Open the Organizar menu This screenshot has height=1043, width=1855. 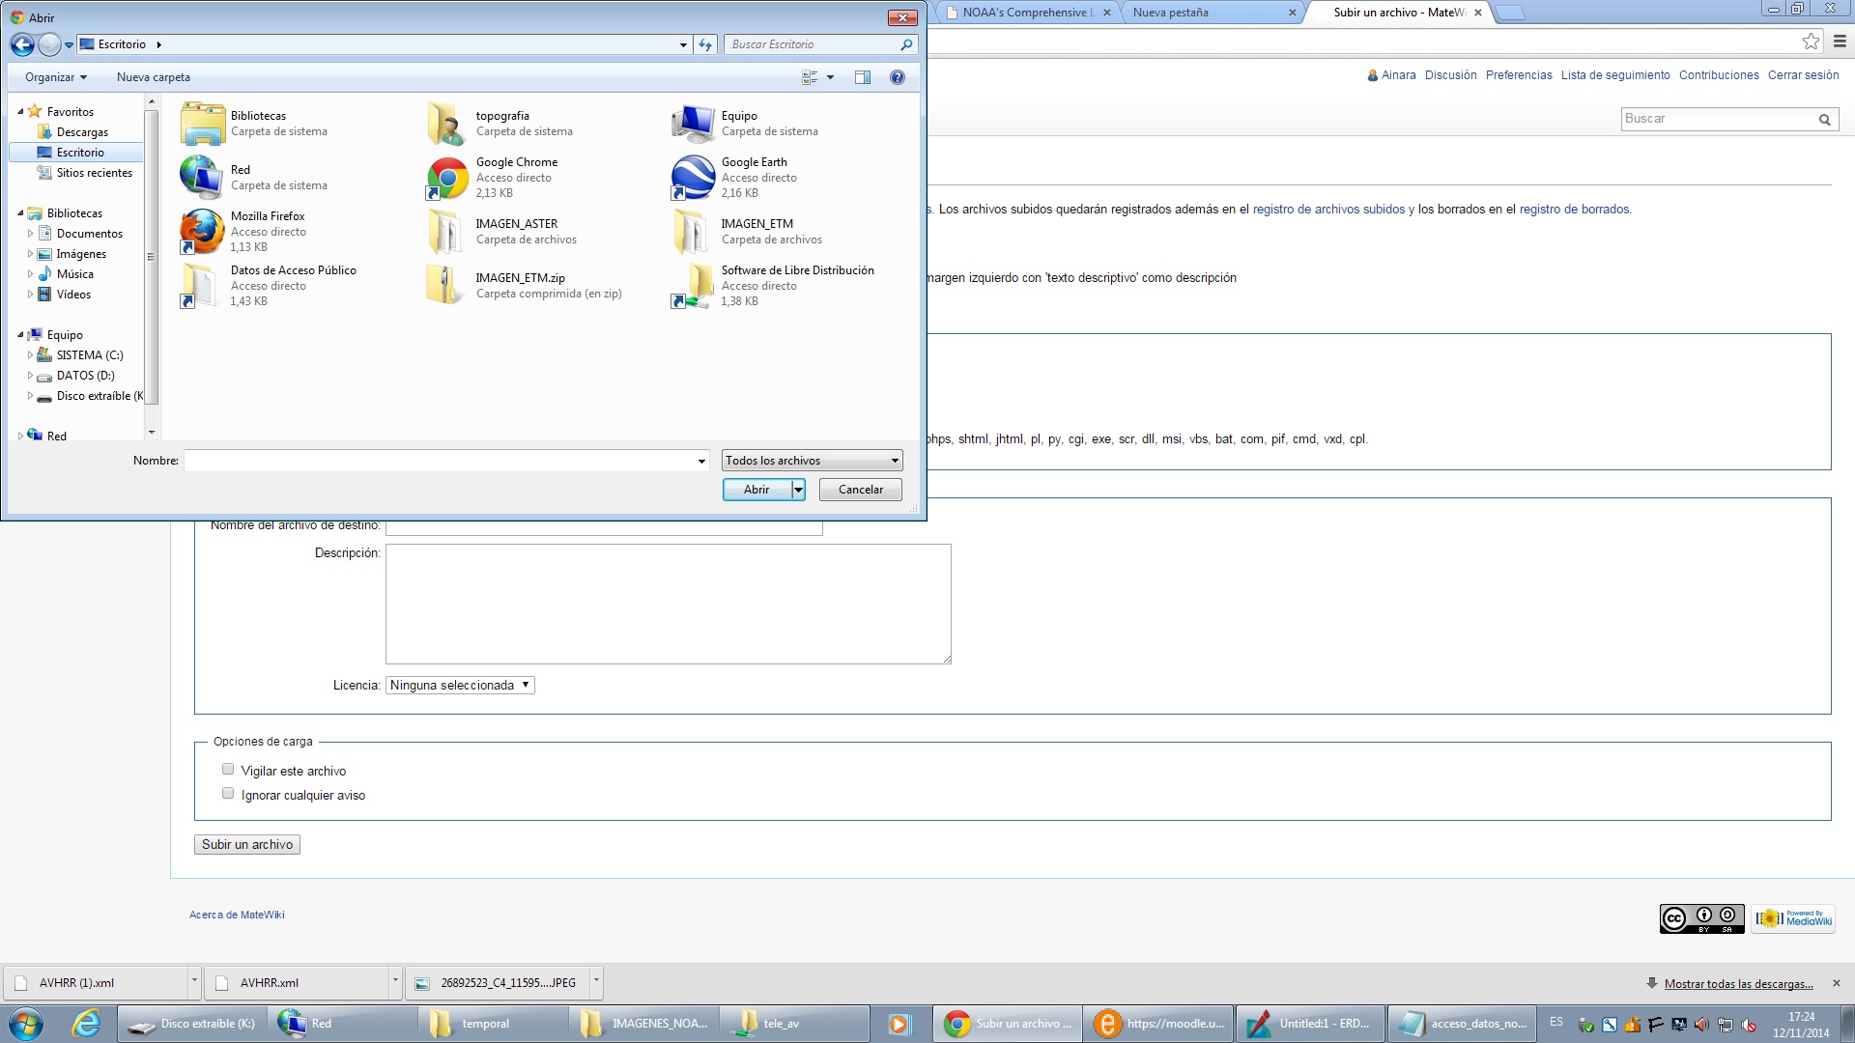(55, 77)
